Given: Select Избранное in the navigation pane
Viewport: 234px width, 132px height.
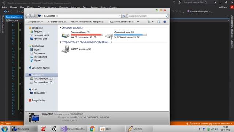Looking at the screenshot, I should pyautogui.click(x=37, y=28).
